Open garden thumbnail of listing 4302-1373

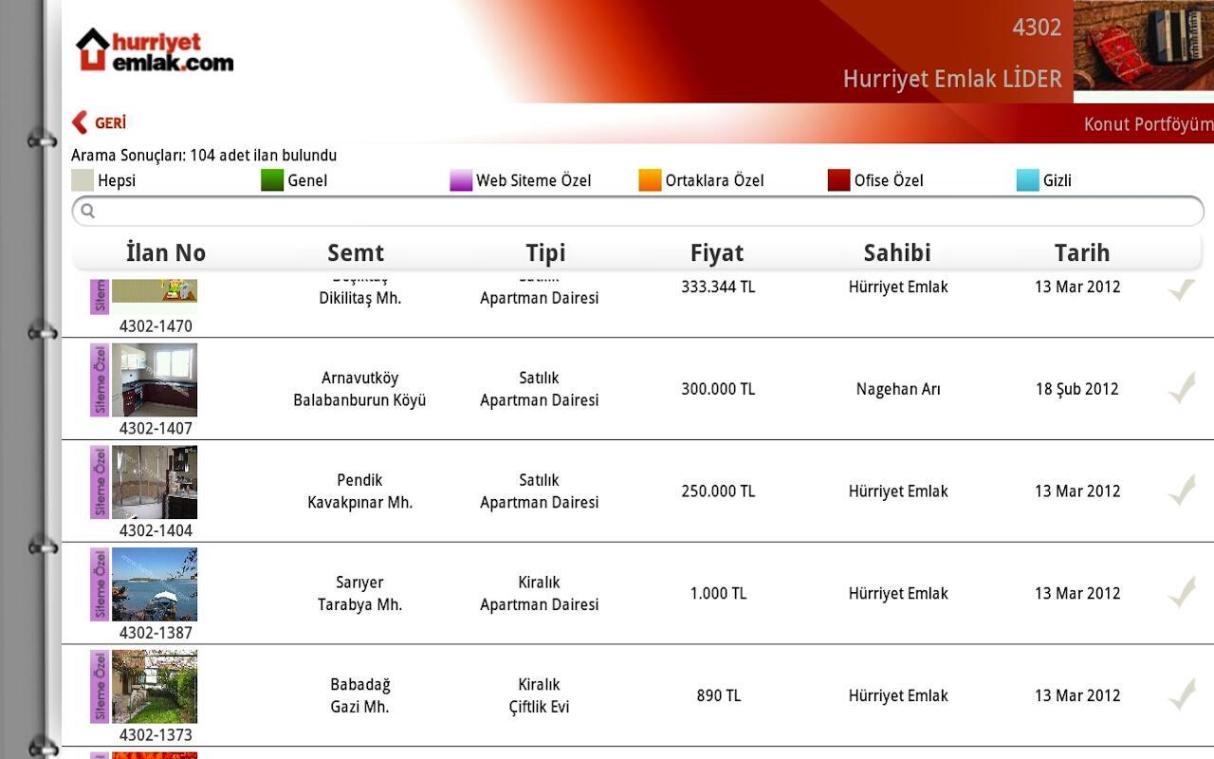pos(155,687)
